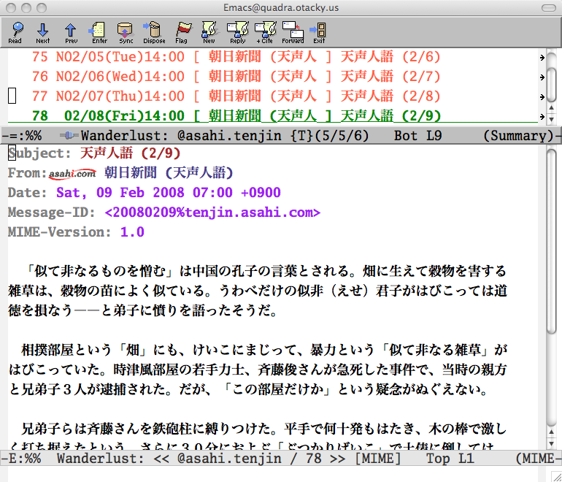The height and width of the screenshot is (482, 562).
Task: Click message pane scrollbar up arrow
Action: click(552, 432)
